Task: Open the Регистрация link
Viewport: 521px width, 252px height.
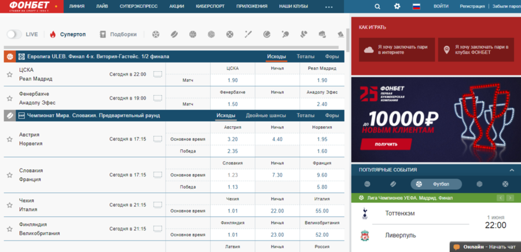Action: [472, 6]
